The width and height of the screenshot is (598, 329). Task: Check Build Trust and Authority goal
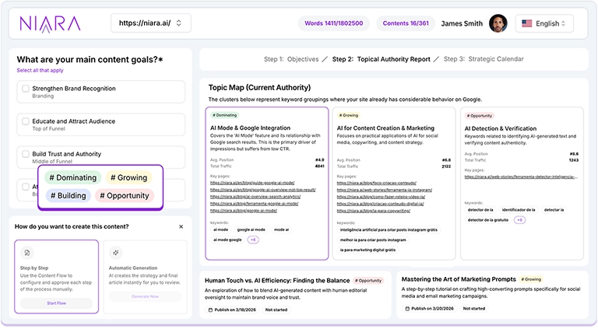26,154
